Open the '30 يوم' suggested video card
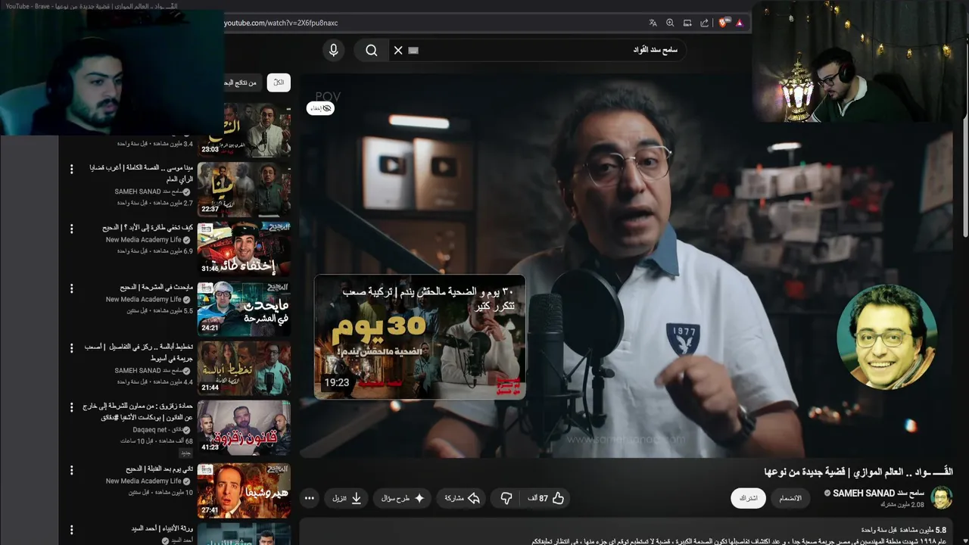Viewport: 969px width, 545px height. point(419,337)
